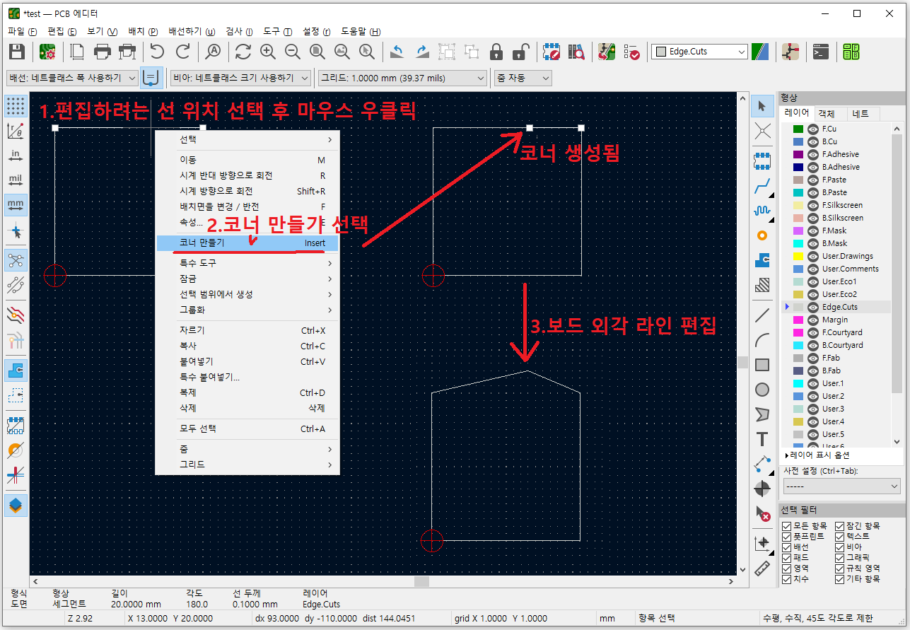Expand 레이어 표시 옵션 section

[x=817, y=455]
